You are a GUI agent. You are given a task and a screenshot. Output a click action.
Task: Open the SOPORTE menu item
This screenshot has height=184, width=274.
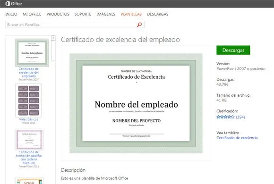pos(83,14)
